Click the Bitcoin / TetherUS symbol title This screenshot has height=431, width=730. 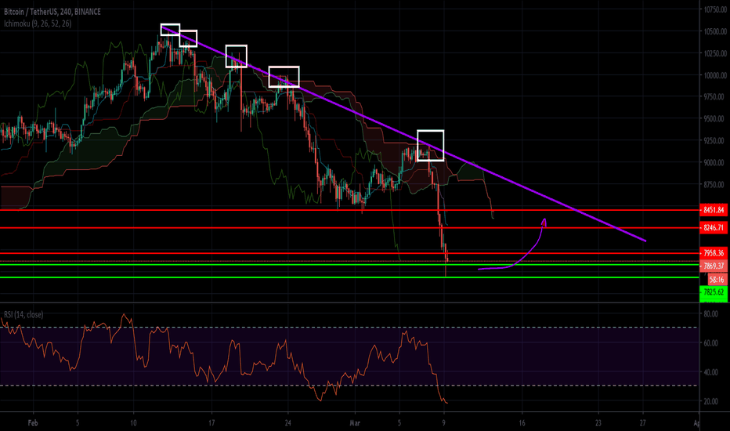click(52, 12)
